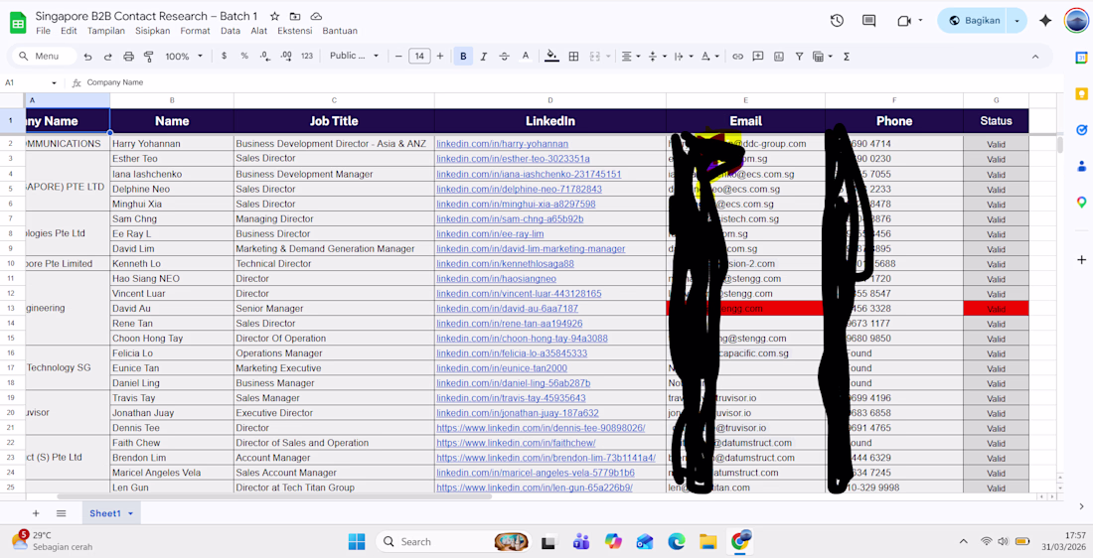Image resolution: width=1093 pixels, height=558 pixels.
Task: Open the Edit menu
Action: tap(69, 31)
